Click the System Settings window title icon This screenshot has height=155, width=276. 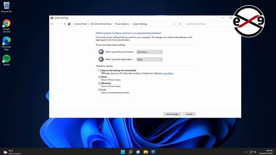(x=52, y=18)
